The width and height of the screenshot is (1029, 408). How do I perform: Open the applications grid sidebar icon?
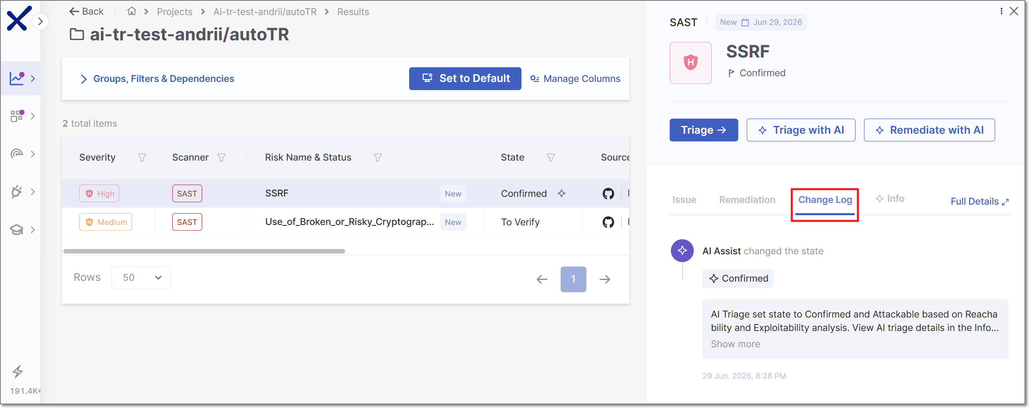tap(17, 116)
